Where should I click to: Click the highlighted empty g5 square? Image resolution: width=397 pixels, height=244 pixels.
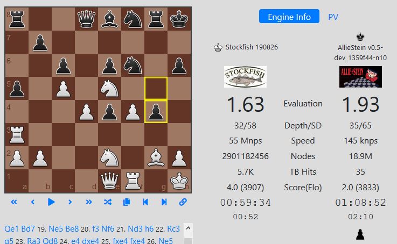point(156,88)
